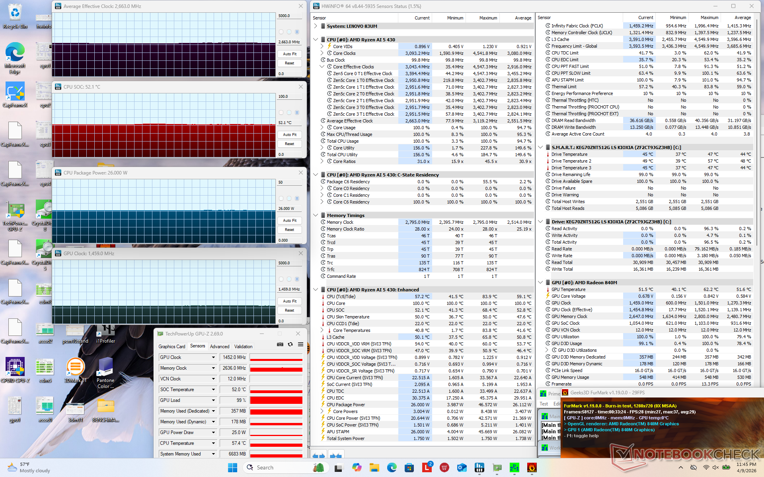
Task: Click HWiNFO collapse columns arrows button
Action: coord(336,456)
